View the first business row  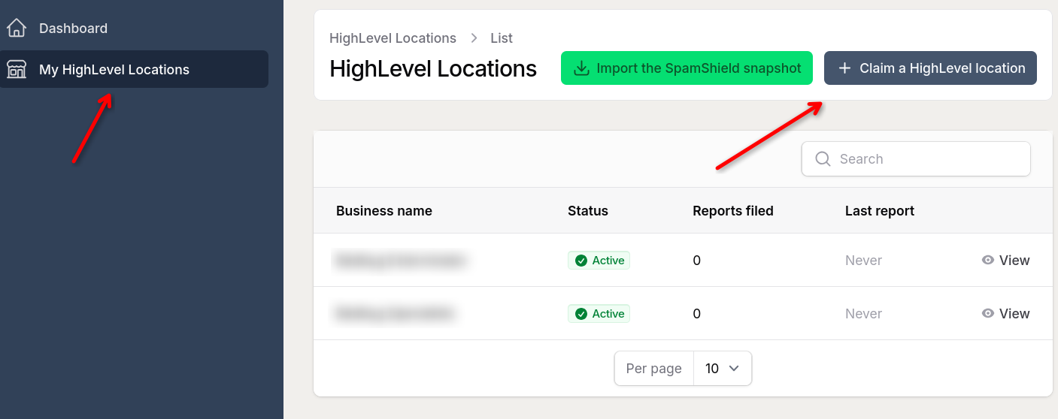click(1005, 261)
